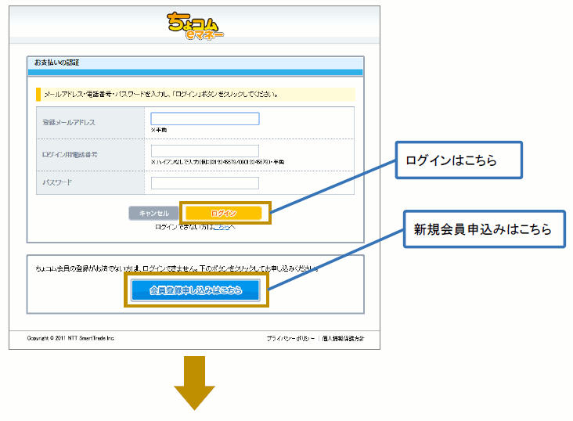
Task: Focus the 登録メールアドレス input field
Action: click(x=204, y=119)
